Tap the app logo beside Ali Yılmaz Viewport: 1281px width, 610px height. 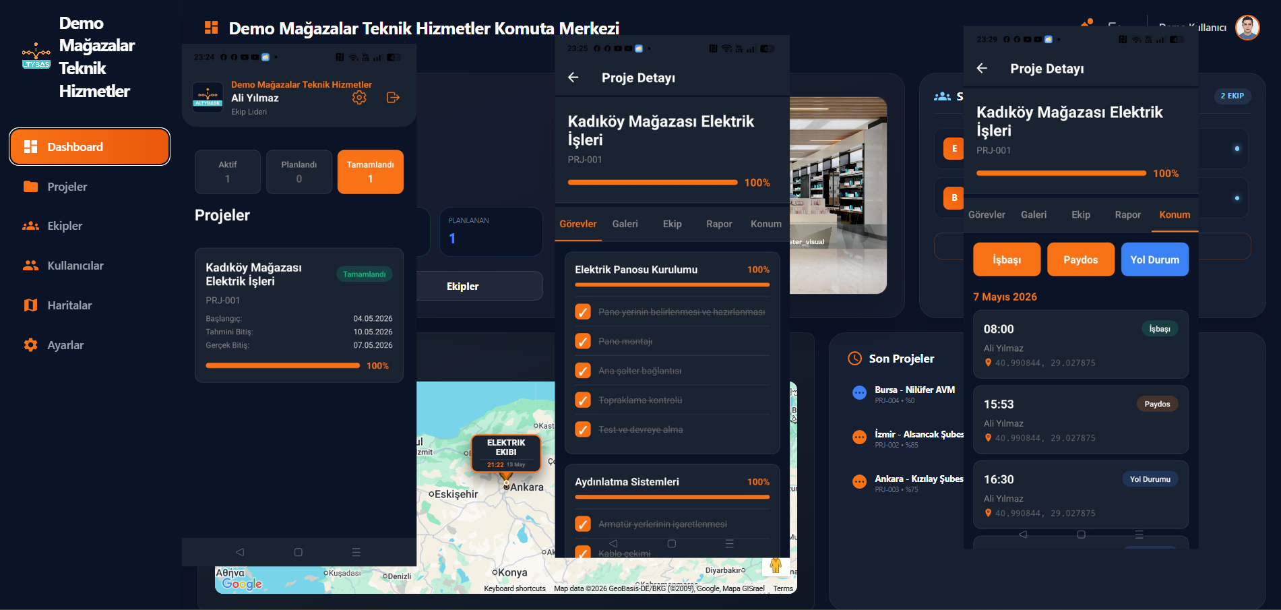pos(208,97)
